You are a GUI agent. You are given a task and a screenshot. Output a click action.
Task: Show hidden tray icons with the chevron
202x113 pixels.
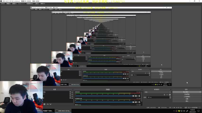coord(174,111)
